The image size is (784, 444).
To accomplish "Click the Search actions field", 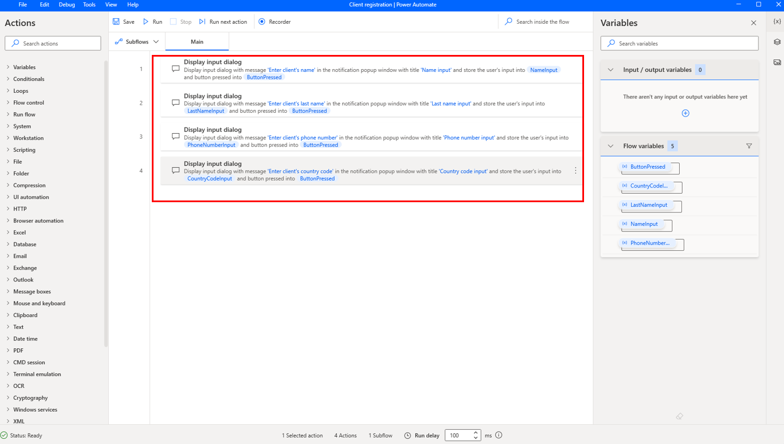I will [x=52, y=43].
